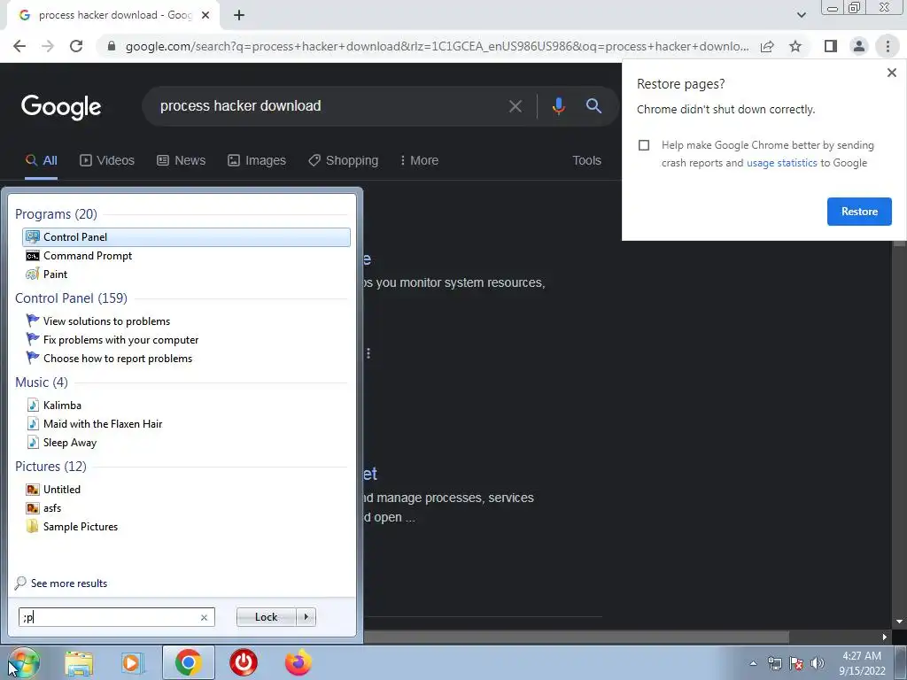The height and width of the screenshot is (680, 907).
Task: Enable sending crash reports checkbox
Action: pos(644,145)
